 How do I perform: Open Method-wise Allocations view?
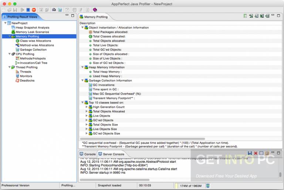[37, 45]
